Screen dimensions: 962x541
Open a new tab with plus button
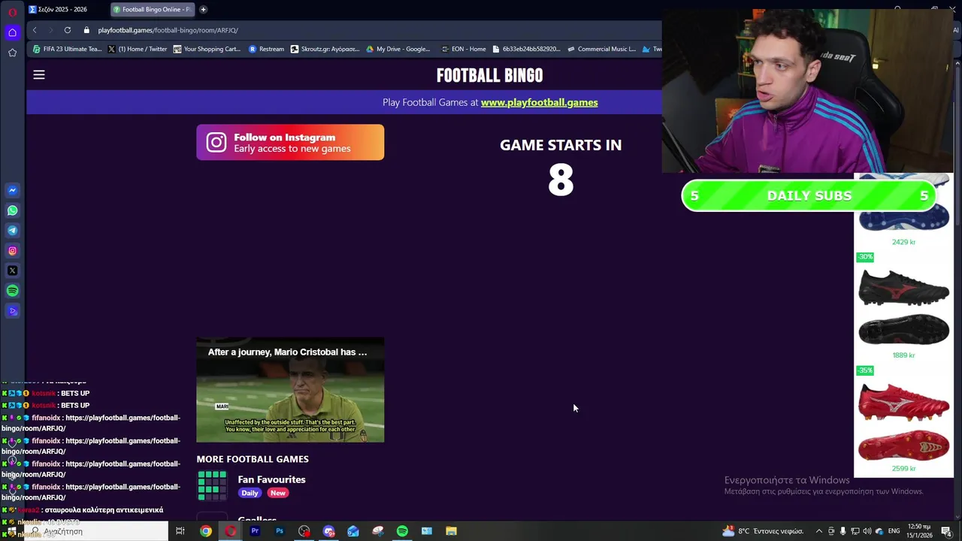point(203,10)
